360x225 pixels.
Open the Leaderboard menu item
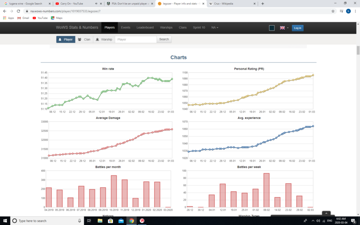[145, 27]
